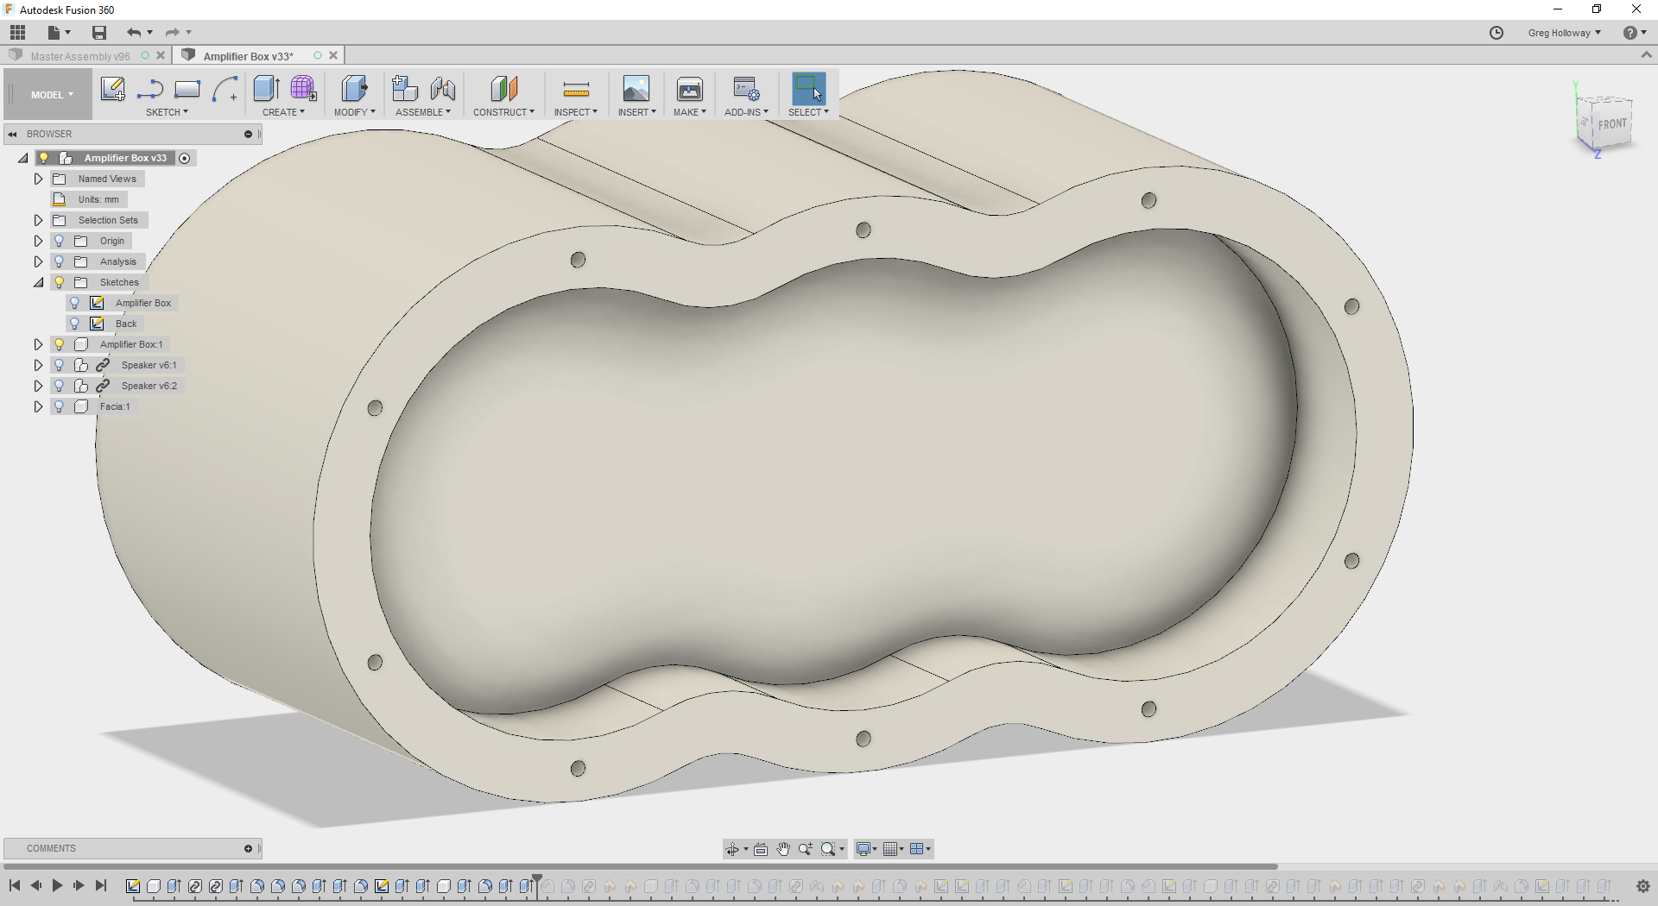Open the Extrude tool in Create panel
Viewport: 1658px width, 906px height.
[265, 89]
